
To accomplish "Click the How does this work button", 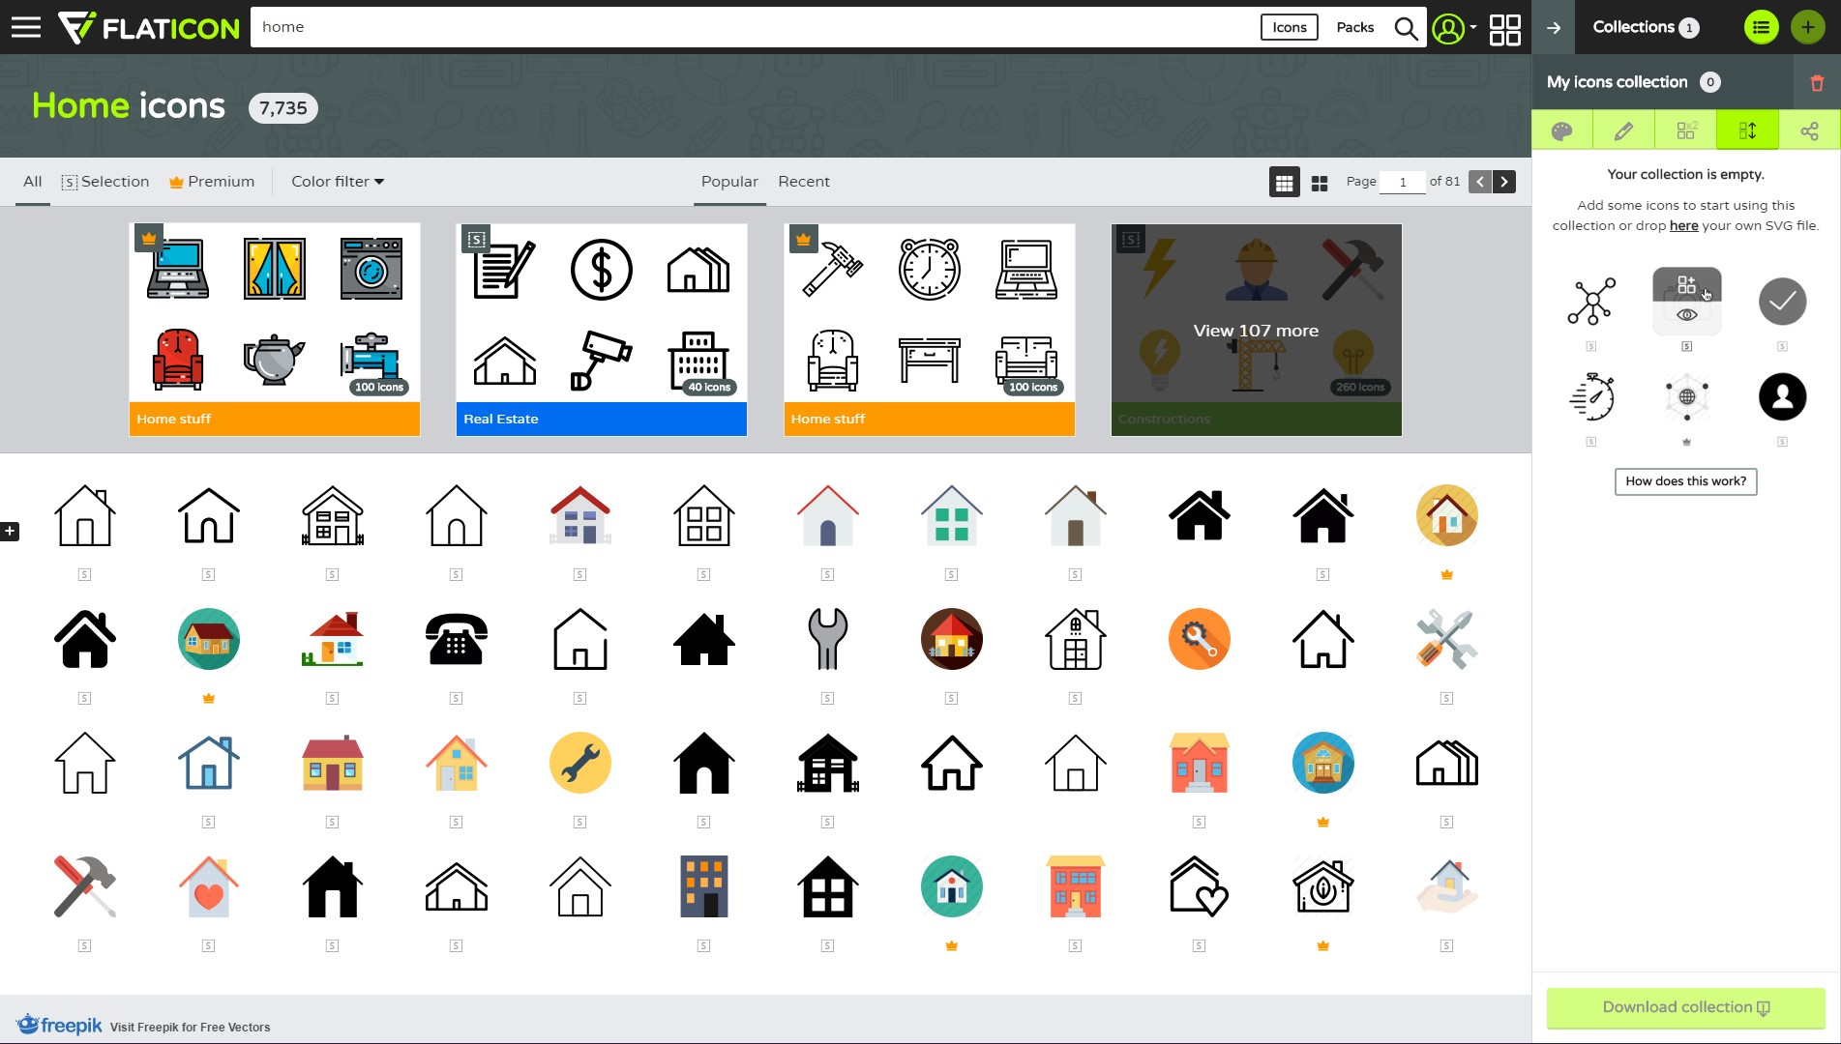I will pos(1685,481).
